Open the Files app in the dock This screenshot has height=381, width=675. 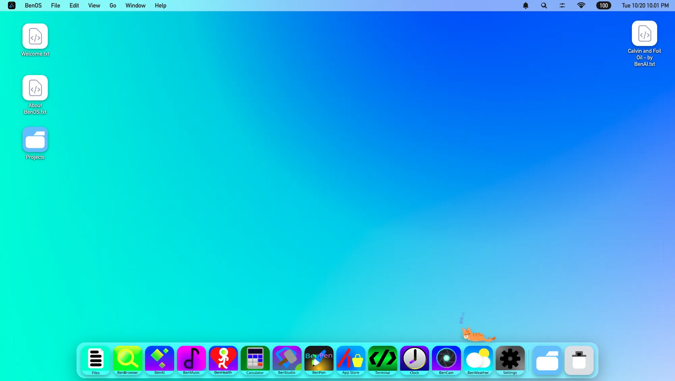point(96,360)
